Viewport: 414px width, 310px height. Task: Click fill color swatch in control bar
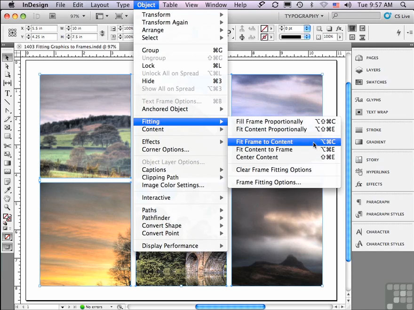(x=264, y=28)
